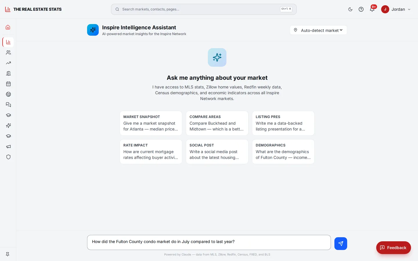Open the red Feedback button
This screenshot has height=261, width=418.
[394, 248]
